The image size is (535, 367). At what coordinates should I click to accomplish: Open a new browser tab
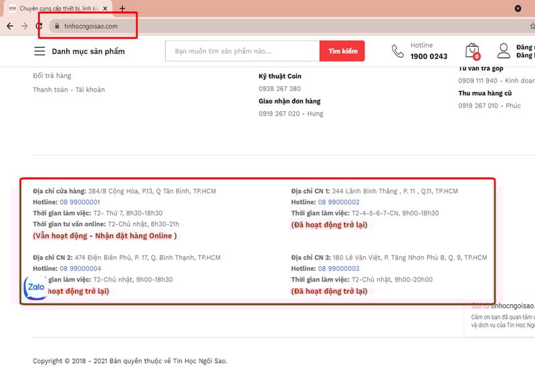tap(122, 8)
